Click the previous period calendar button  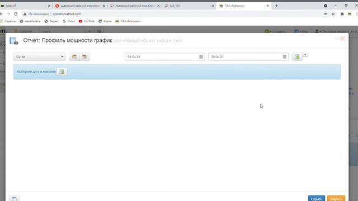(x=74, y=57)
